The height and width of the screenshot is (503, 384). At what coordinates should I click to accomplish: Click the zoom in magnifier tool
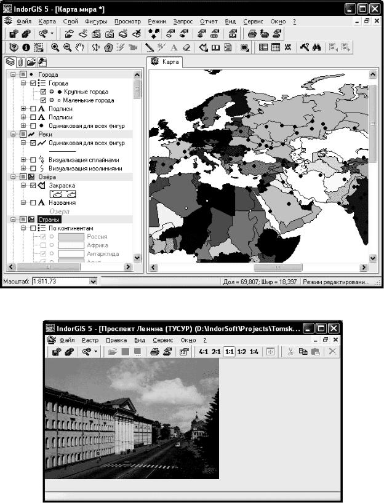click(x=55, y=47)
